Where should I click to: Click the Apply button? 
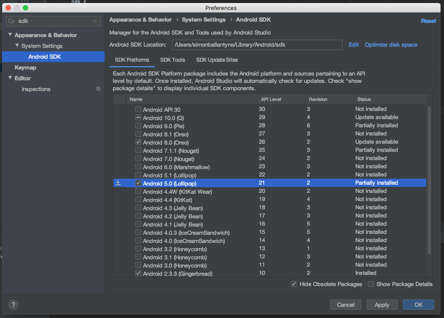(x=382, y=305)
